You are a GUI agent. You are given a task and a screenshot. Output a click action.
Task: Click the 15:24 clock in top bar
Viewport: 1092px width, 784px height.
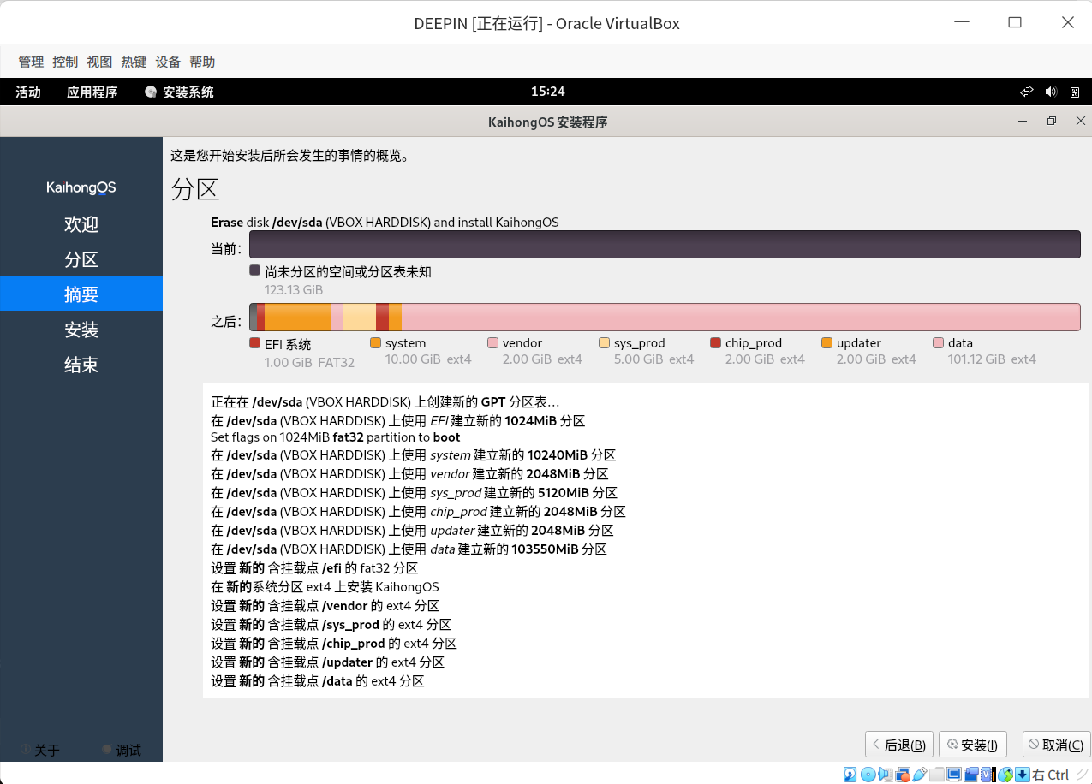[548, 92]
